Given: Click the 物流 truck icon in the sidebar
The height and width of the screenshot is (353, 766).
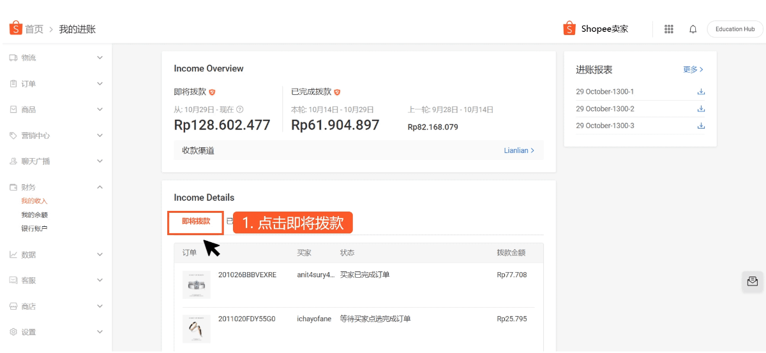Looking at the screenshot, I should 13,58.
